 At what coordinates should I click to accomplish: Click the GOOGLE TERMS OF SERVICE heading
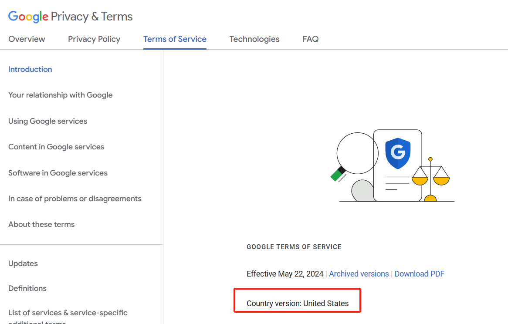[x=294, y=247]
